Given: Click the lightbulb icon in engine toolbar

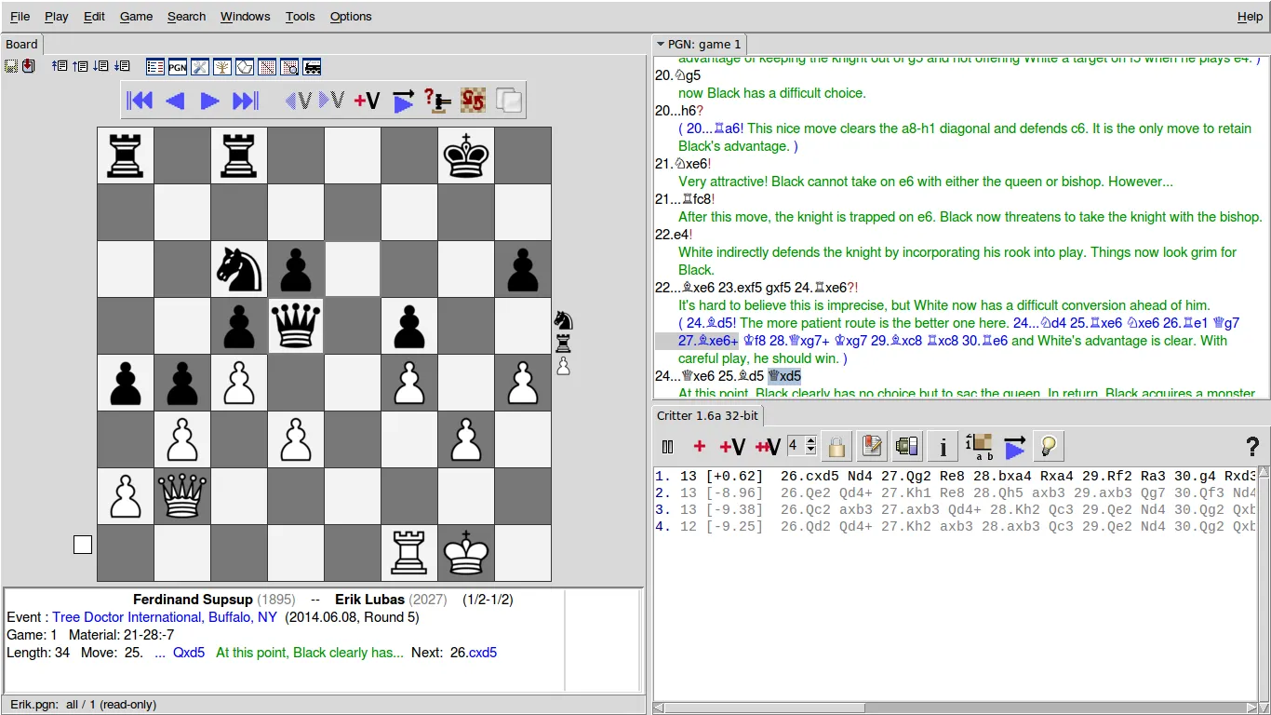Looking at the screenshot, I should point(1049,447).
